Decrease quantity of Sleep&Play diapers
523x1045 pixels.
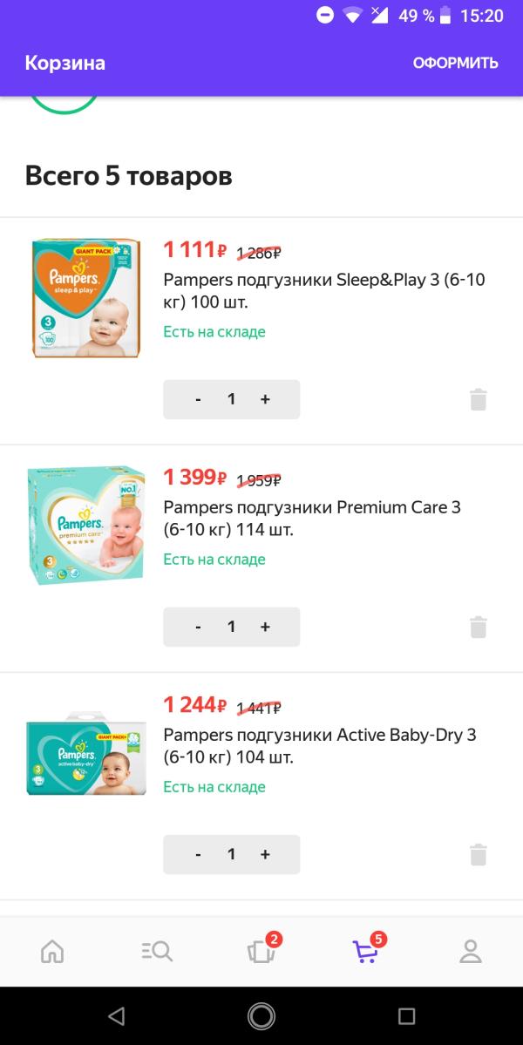coord(198,399)
